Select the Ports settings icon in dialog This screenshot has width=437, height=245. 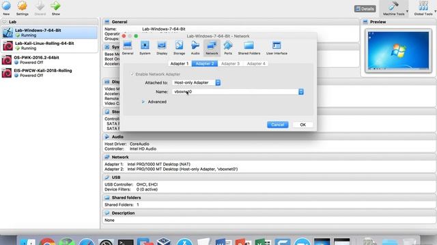228,46
